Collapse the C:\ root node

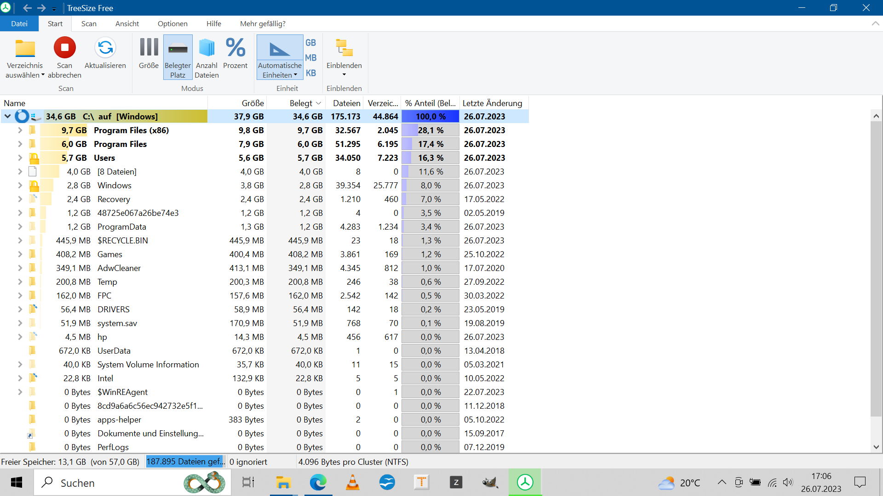(7, 116)
